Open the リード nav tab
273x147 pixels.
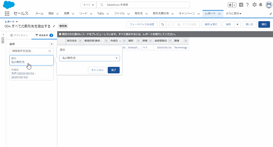83,13
